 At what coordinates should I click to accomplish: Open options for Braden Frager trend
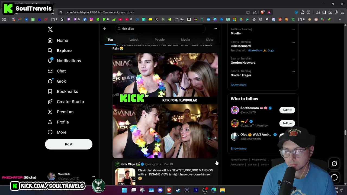click(x=293, y=72)
